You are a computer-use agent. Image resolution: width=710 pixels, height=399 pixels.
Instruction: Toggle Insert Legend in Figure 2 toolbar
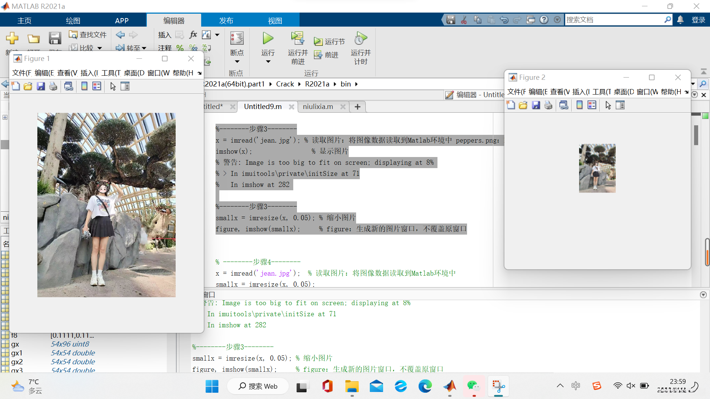tap(592, 105)
